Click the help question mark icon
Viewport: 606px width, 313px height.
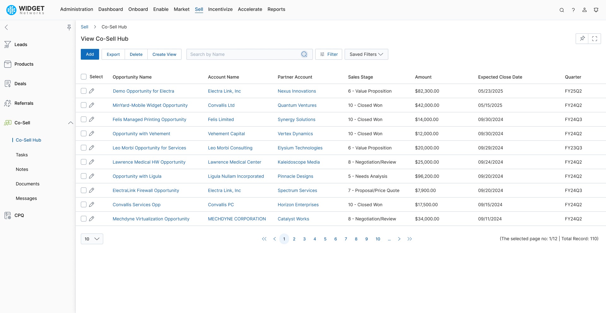[x=573, y=10]
